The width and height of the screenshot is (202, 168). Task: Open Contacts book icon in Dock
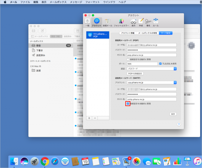tap(75, 161)
